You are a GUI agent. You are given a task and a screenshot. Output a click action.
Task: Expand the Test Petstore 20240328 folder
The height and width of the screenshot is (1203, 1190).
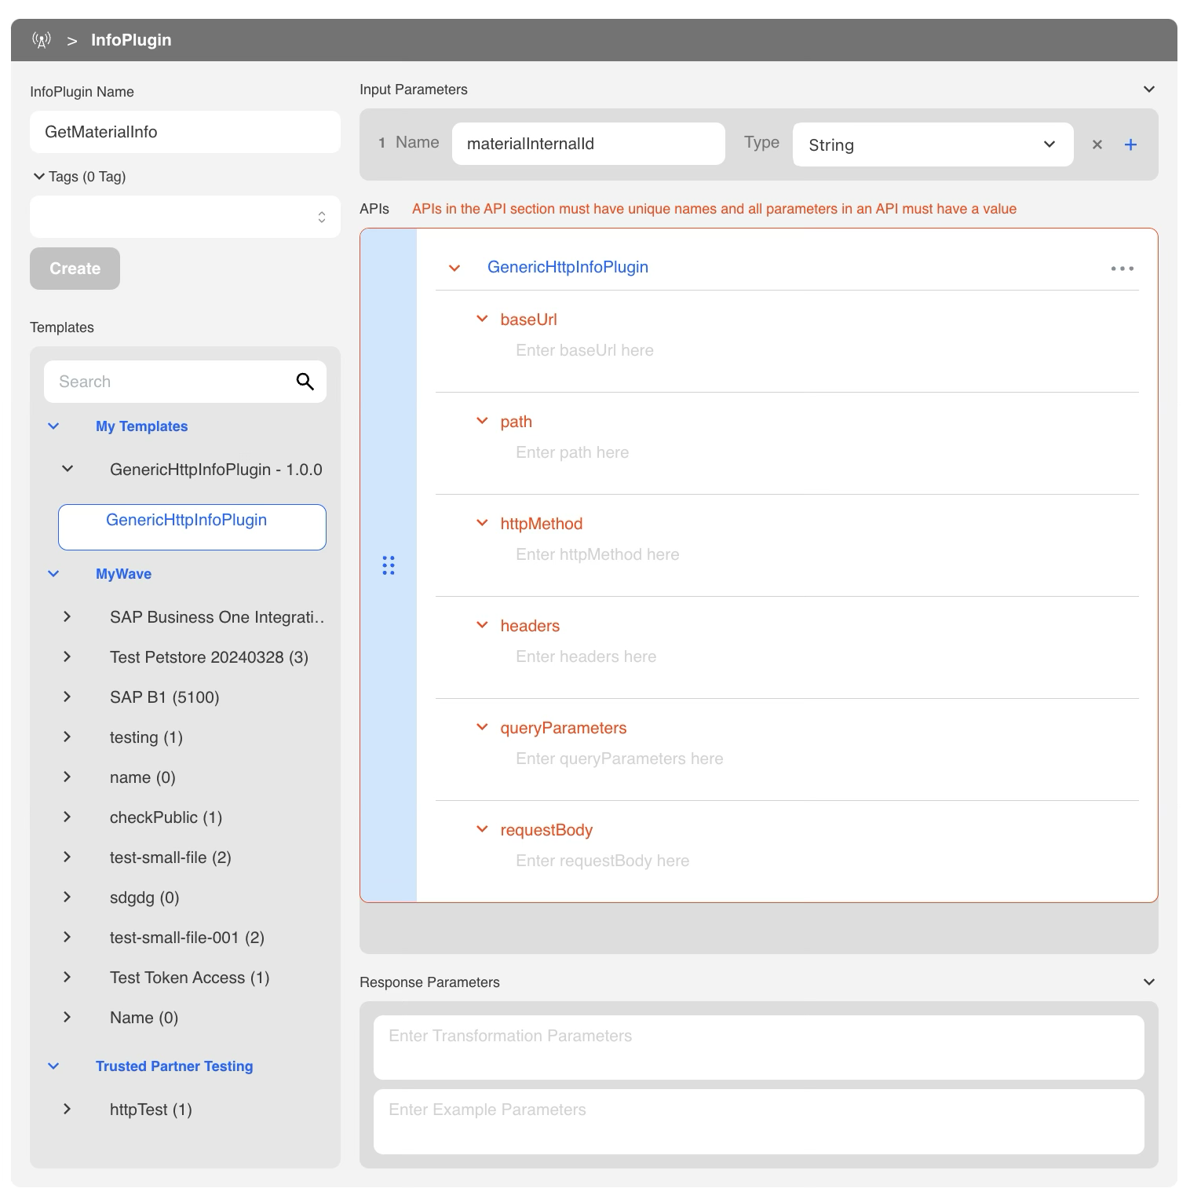pyautogui.click(x=68, y=657)
